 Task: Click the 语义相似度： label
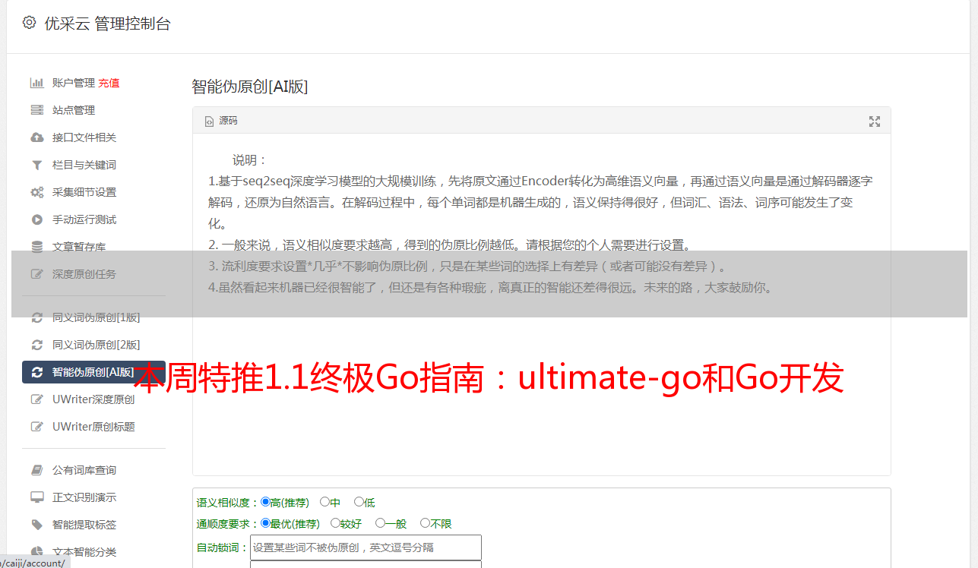pos(228,503)
